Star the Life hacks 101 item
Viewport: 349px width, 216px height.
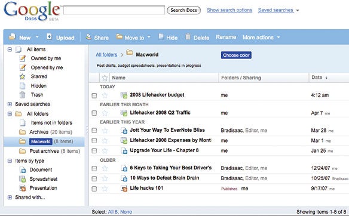[105, 189]
